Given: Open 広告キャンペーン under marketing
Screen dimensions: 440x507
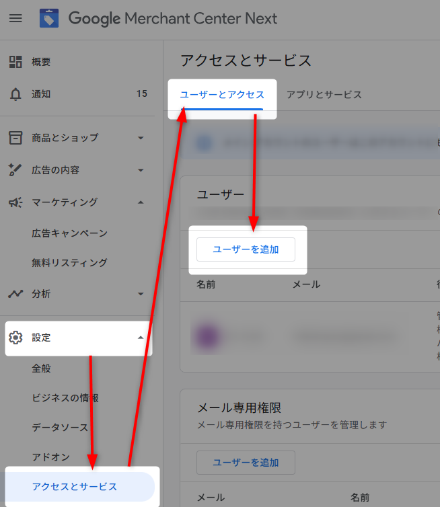Looking at the screenshot, I should pos(69,233).
